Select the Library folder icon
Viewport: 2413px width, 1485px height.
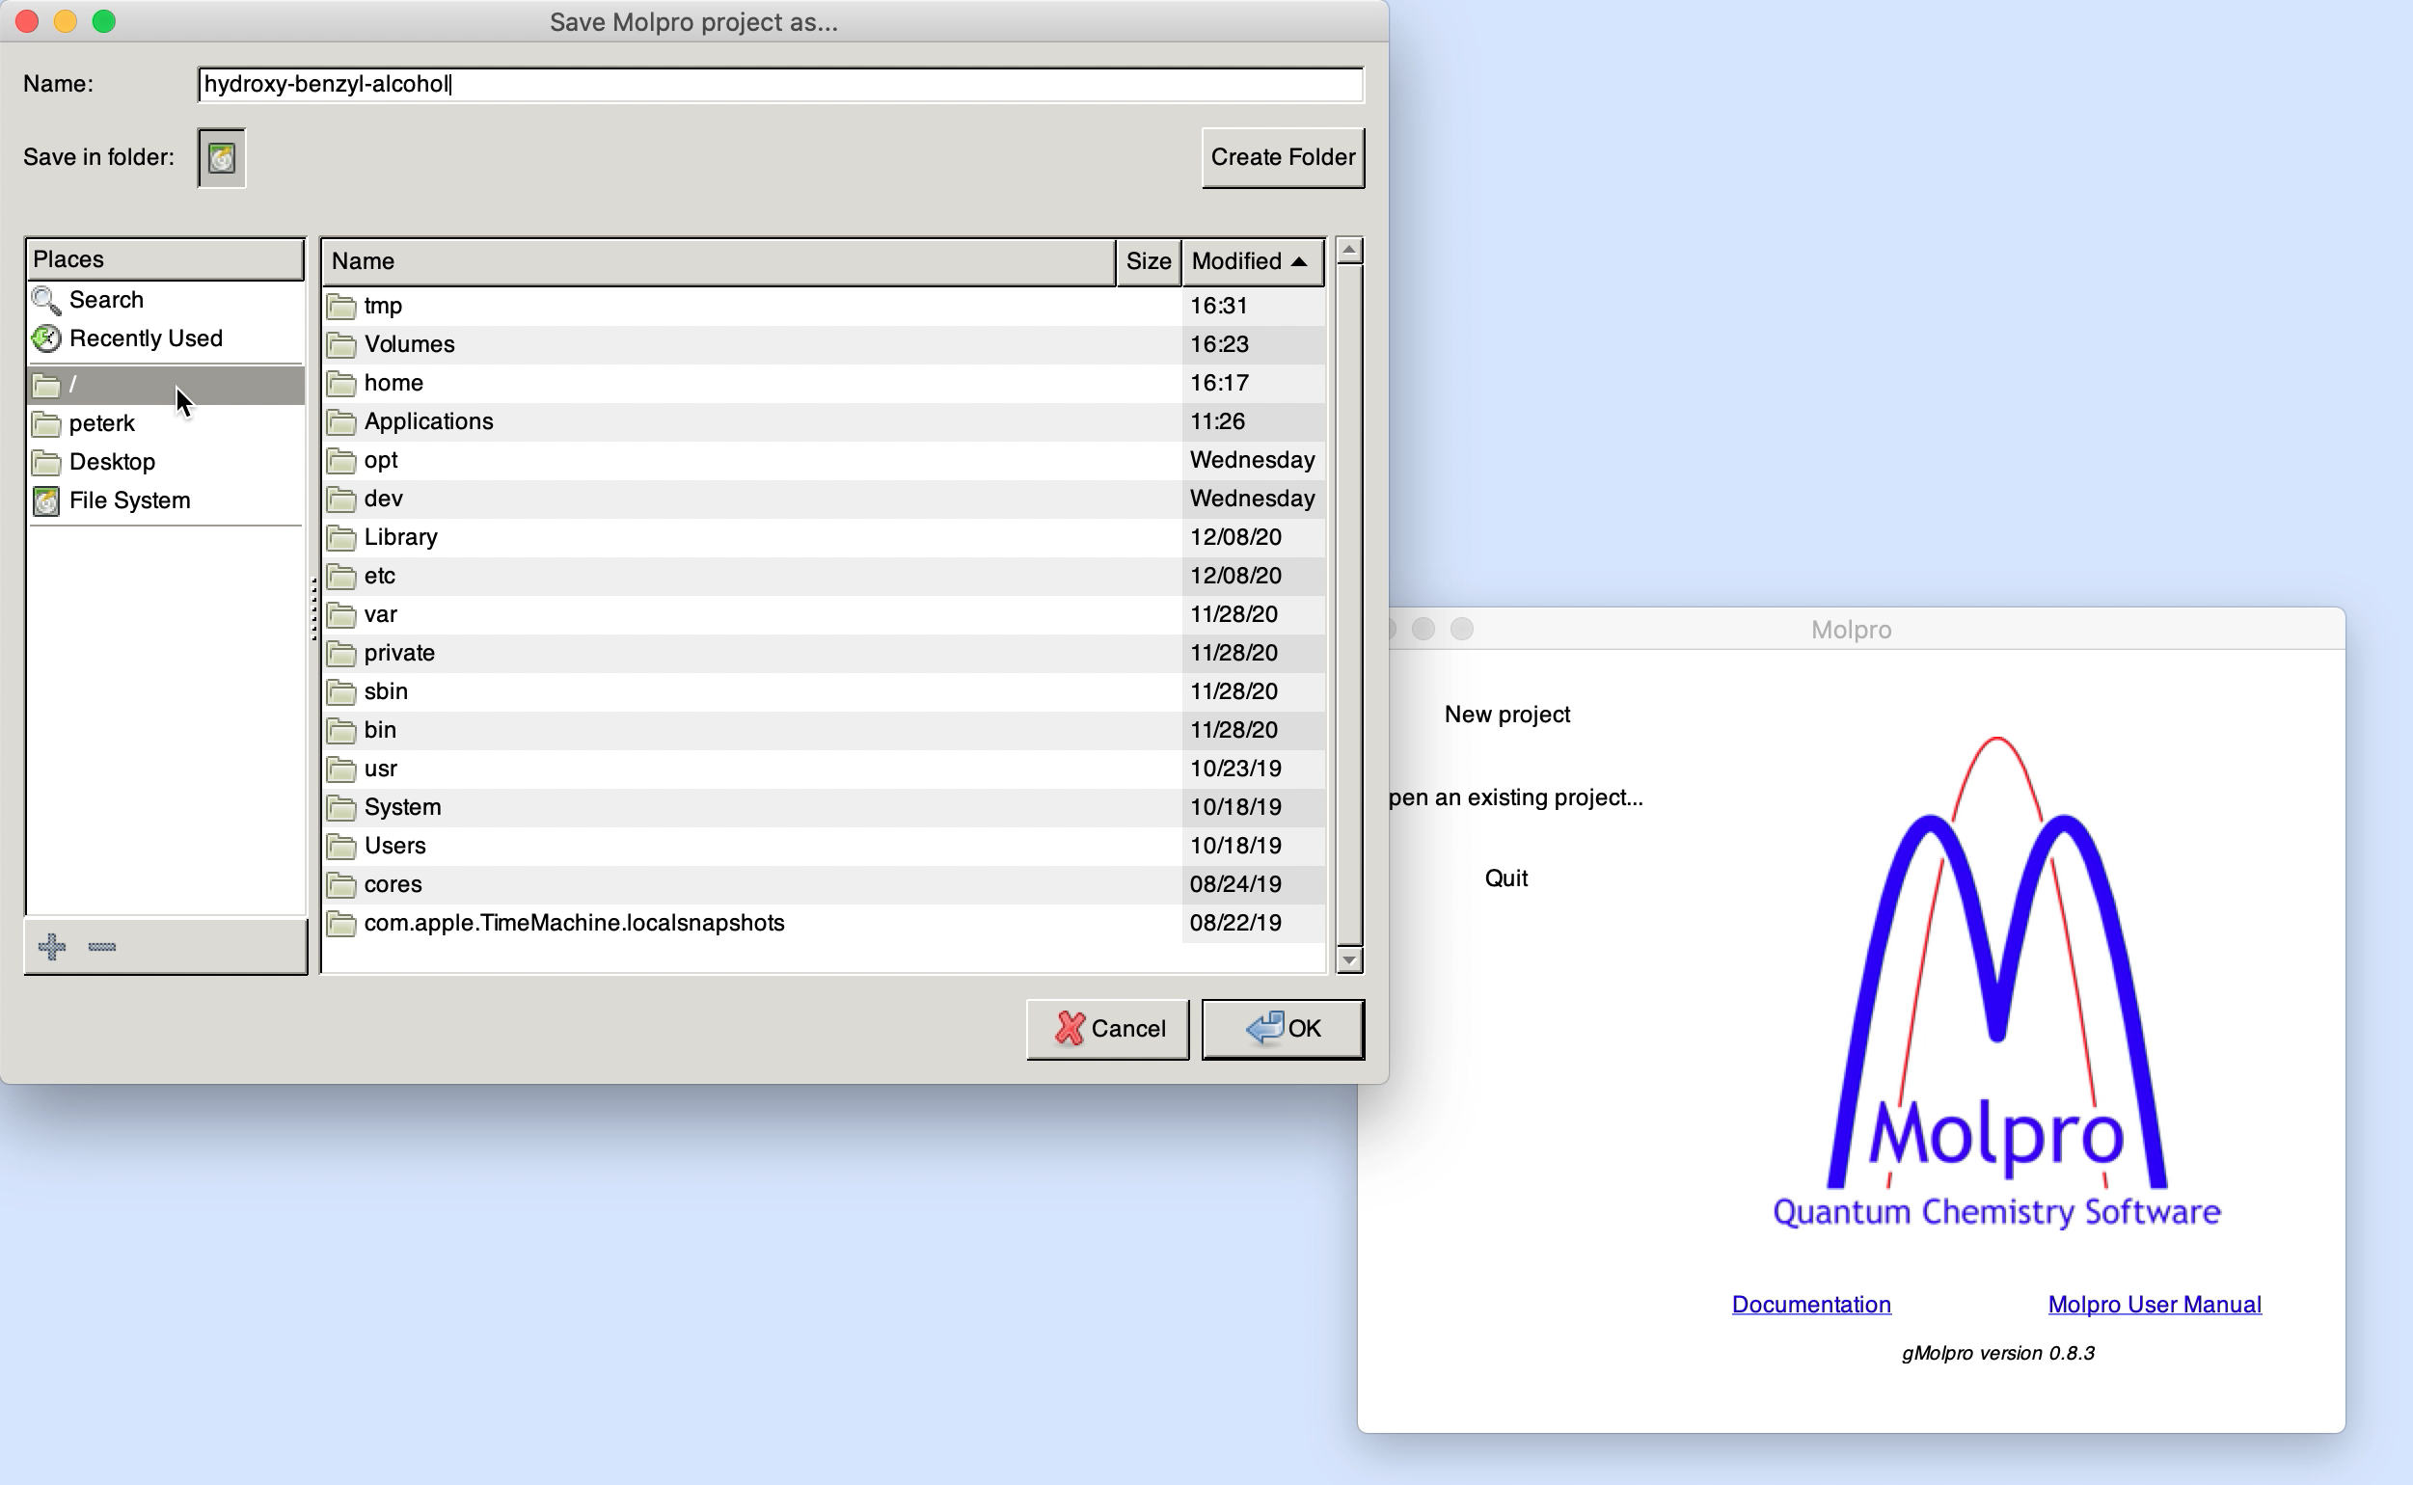coord(341,537)
